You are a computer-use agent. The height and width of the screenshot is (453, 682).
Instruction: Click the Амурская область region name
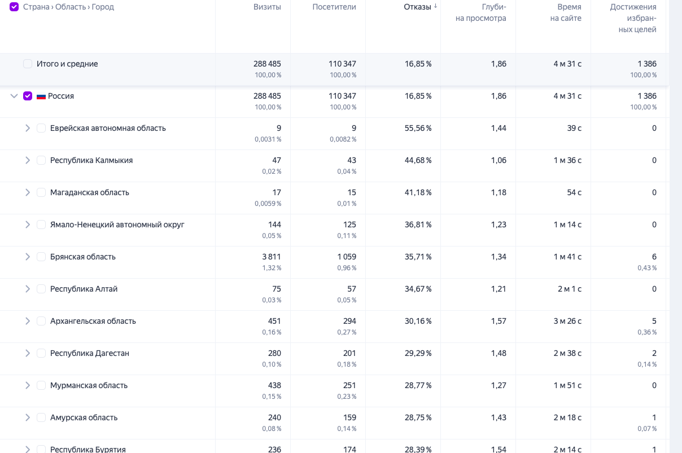[x=84, y=417]
